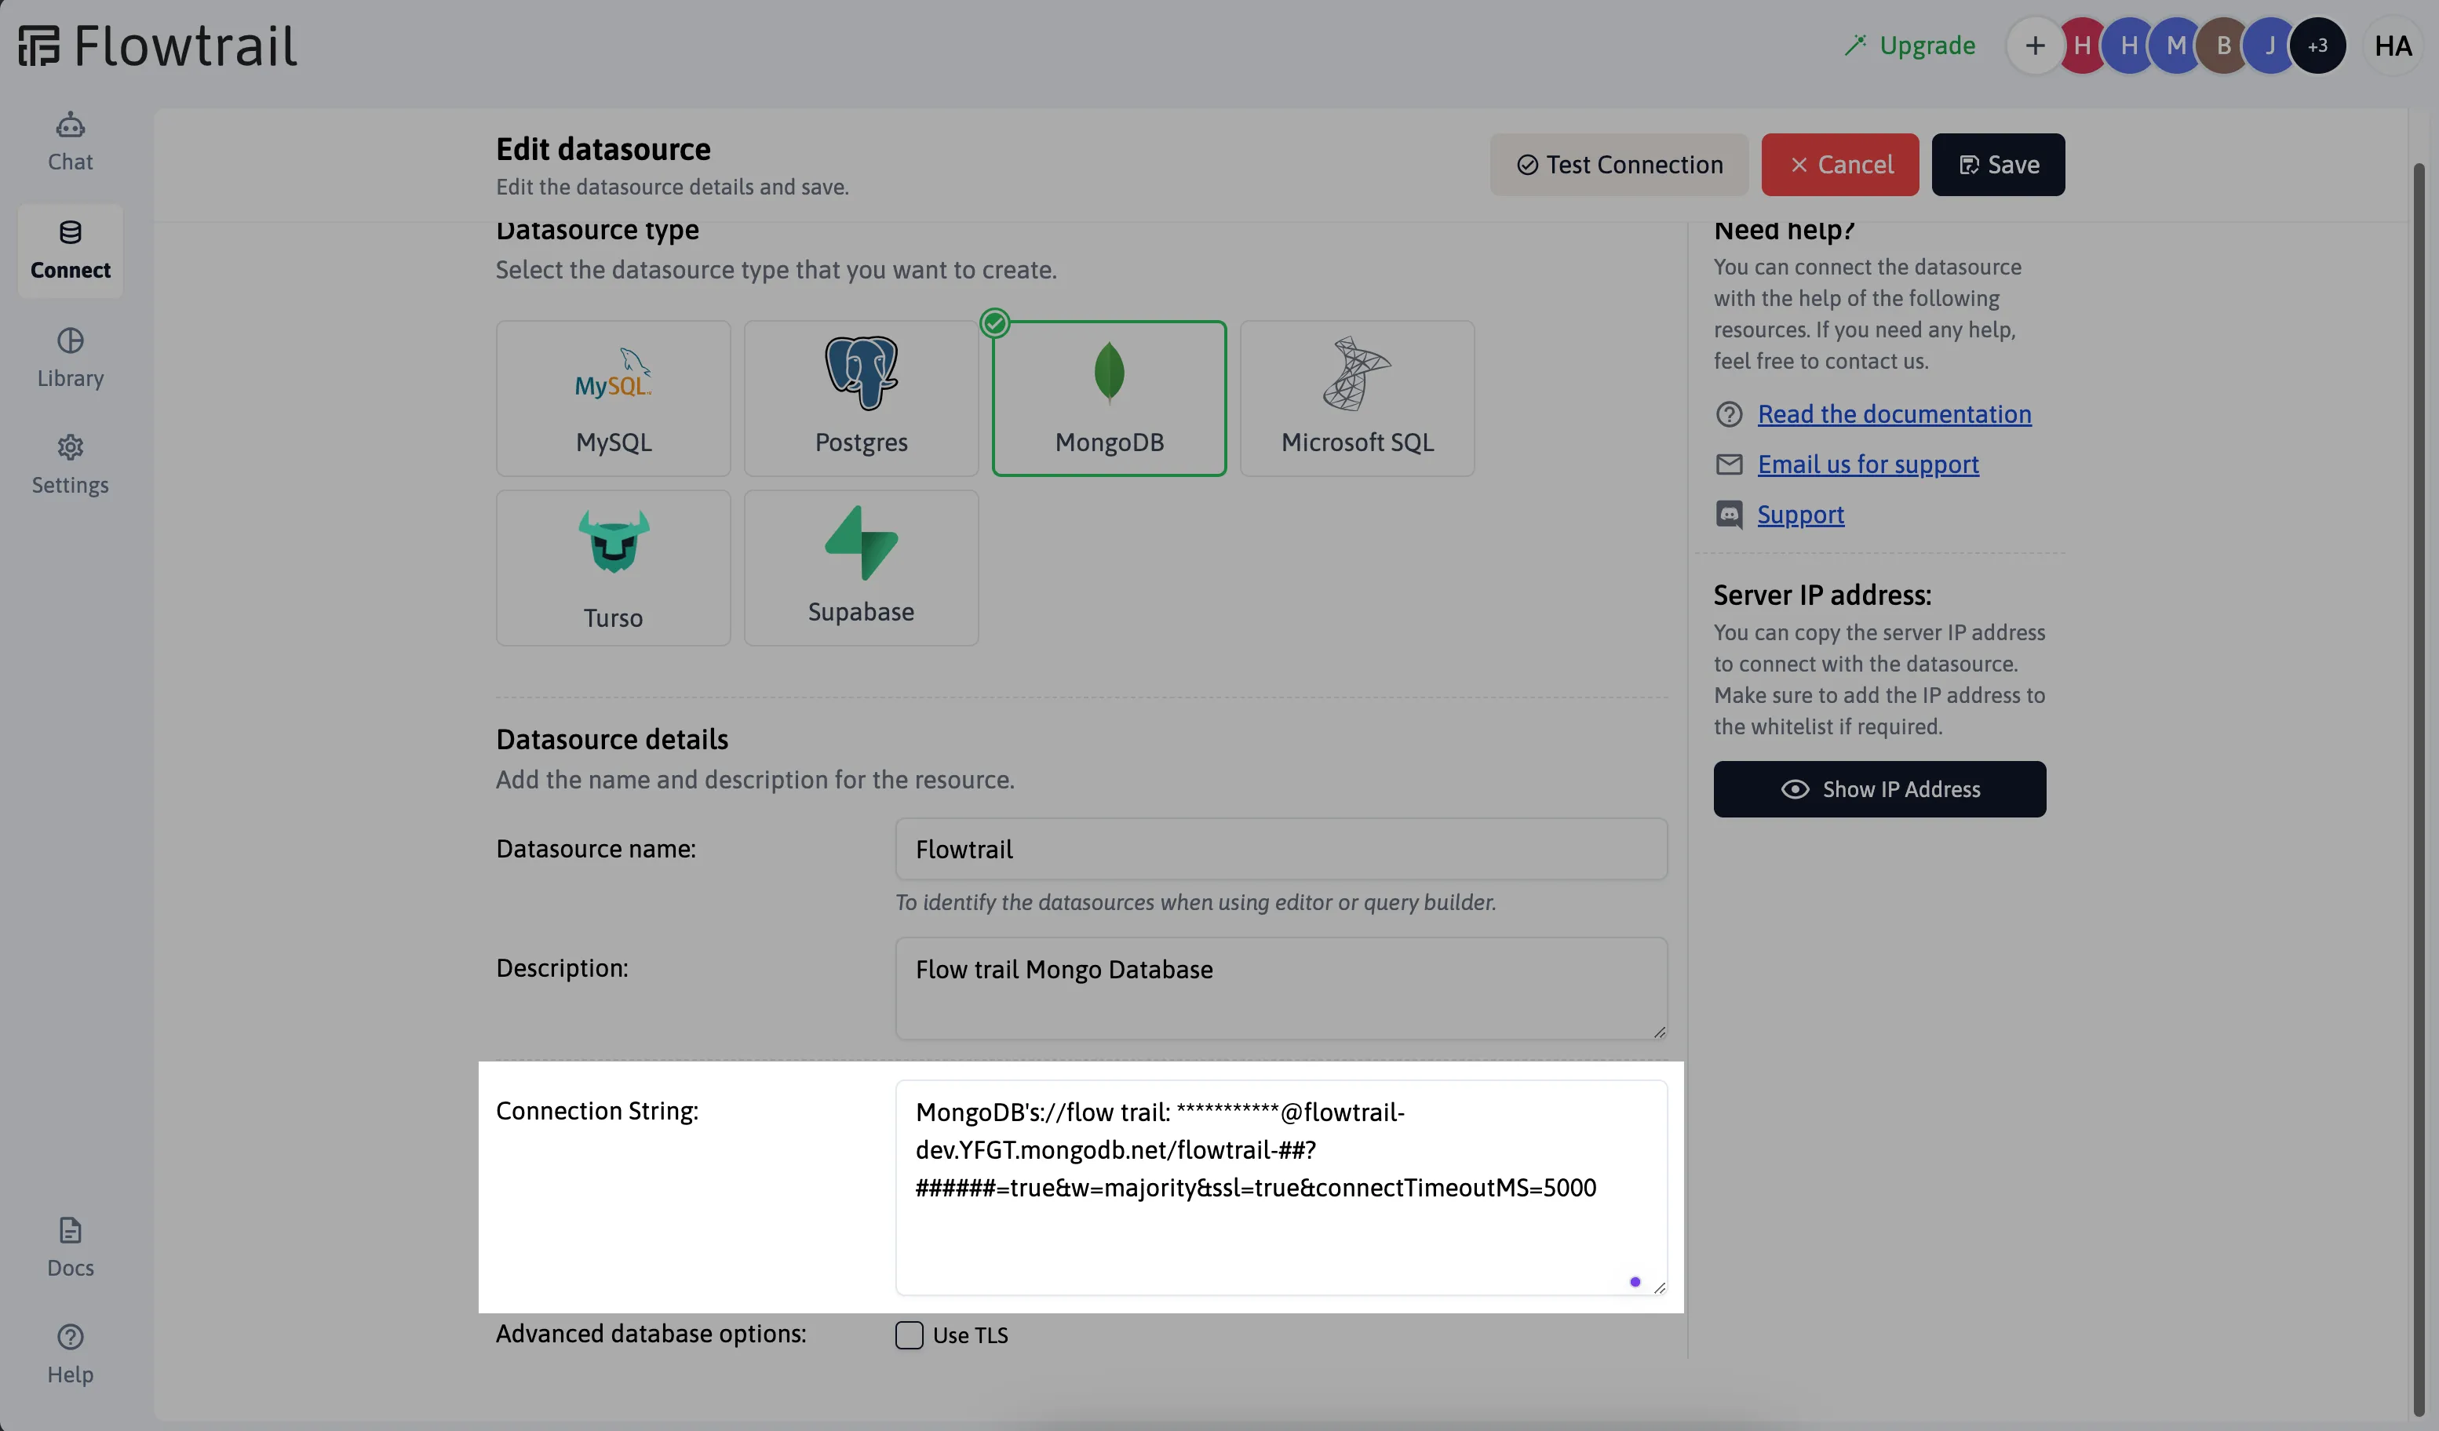Open Help from the sidebar
This screenshot has width=2439, height=1431.
pos(70,1353)
